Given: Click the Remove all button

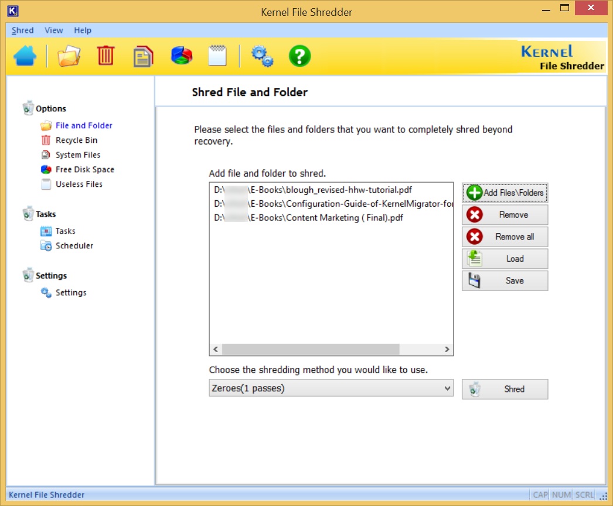Looking at the screenshot, I should pyautogui.click(x=505, y=237).
